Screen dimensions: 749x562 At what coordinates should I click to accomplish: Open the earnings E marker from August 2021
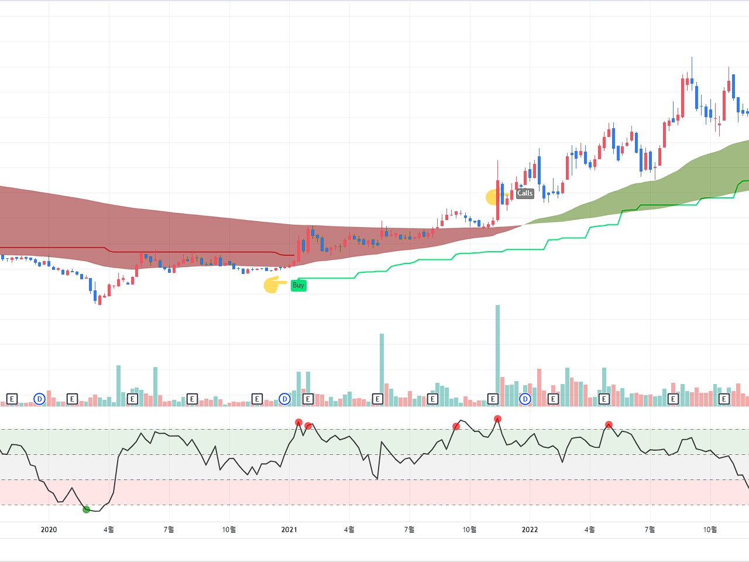pyautogui.click(x=432, y=399)
